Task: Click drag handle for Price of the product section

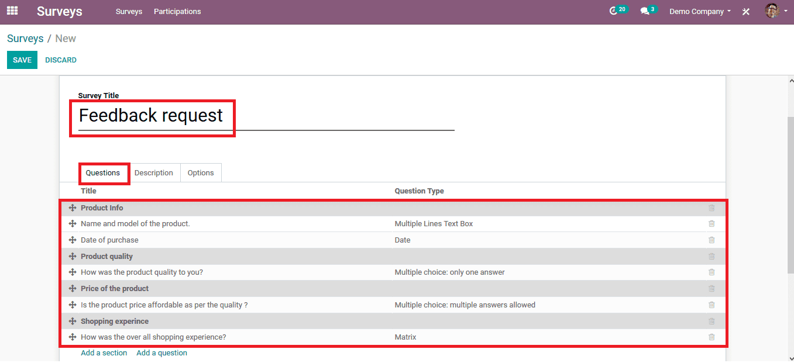Action: [x=73, y=289]
